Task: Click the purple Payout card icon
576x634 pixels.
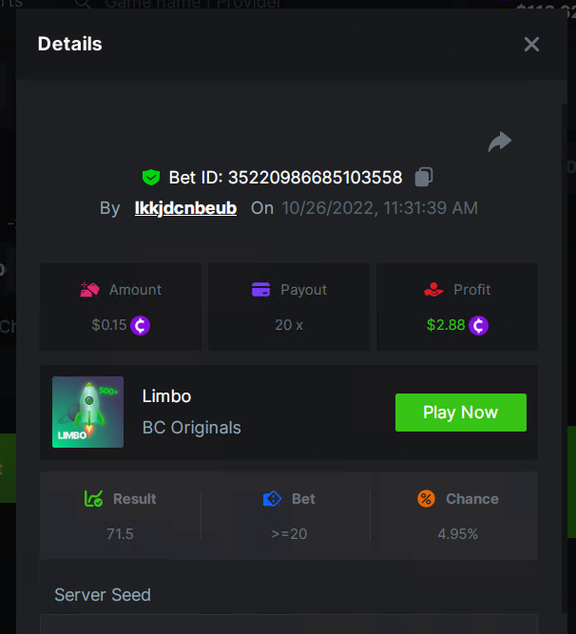Action: point(260,290)
